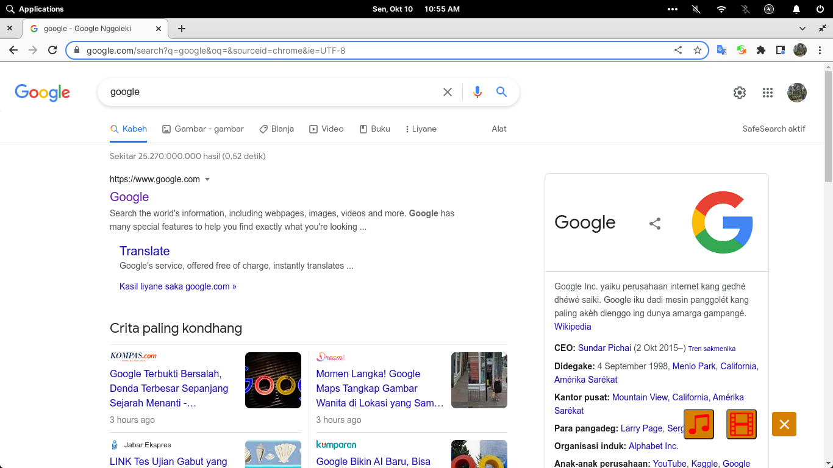Click the SafeSearch aktif label

(774, 129)
